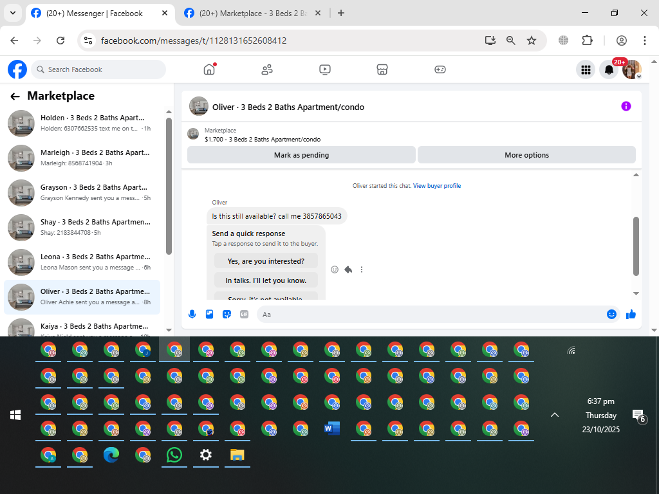Show hidden system tray icons chevron
The width and height of the screenshot is (659, 494).
(555, 415)
